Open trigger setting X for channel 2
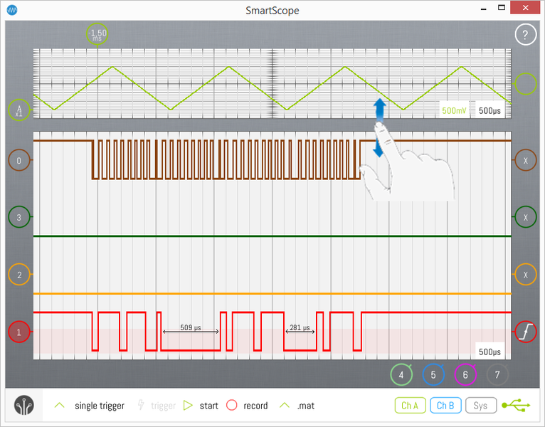This screenshot has height=427, width=545. [525, 275]
